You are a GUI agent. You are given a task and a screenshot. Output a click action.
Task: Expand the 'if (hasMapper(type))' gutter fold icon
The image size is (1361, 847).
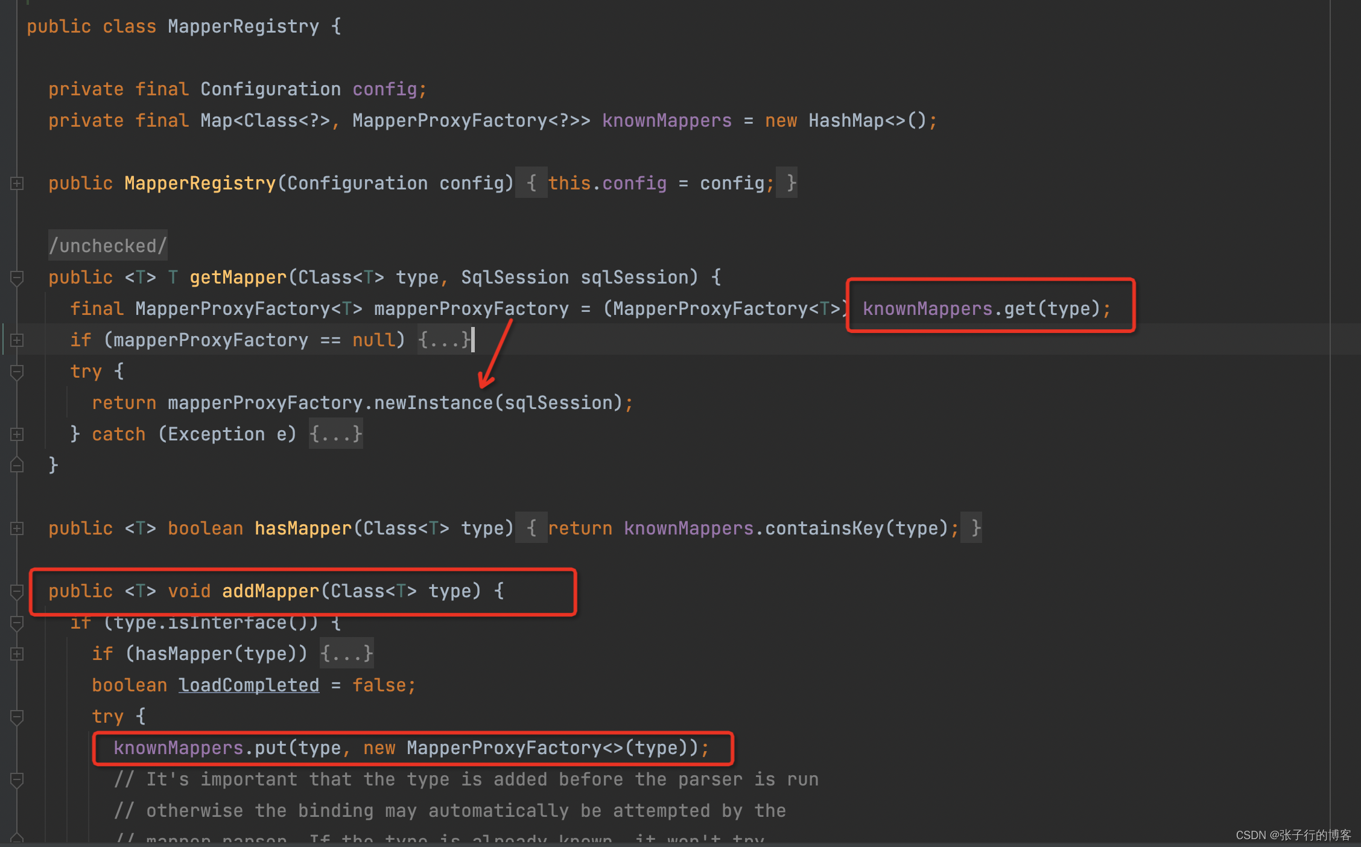click(x=17, y=654)
